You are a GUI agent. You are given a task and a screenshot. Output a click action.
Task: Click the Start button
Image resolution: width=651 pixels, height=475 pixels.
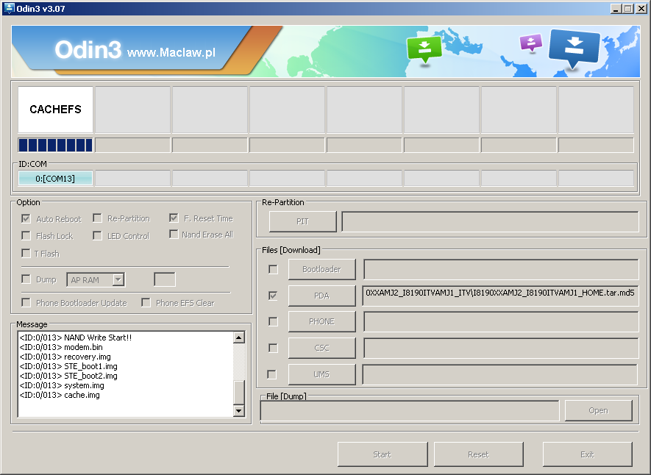click(383, 454)
